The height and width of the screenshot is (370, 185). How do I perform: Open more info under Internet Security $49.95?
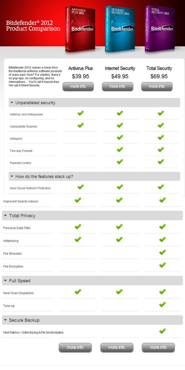click(117, 87)
